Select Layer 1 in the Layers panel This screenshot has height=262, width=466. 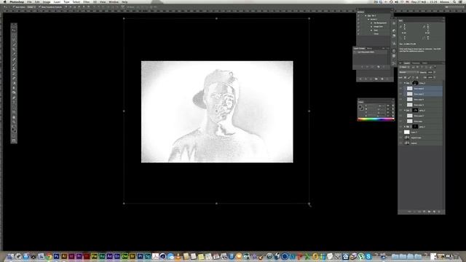[x=421, y=132]
